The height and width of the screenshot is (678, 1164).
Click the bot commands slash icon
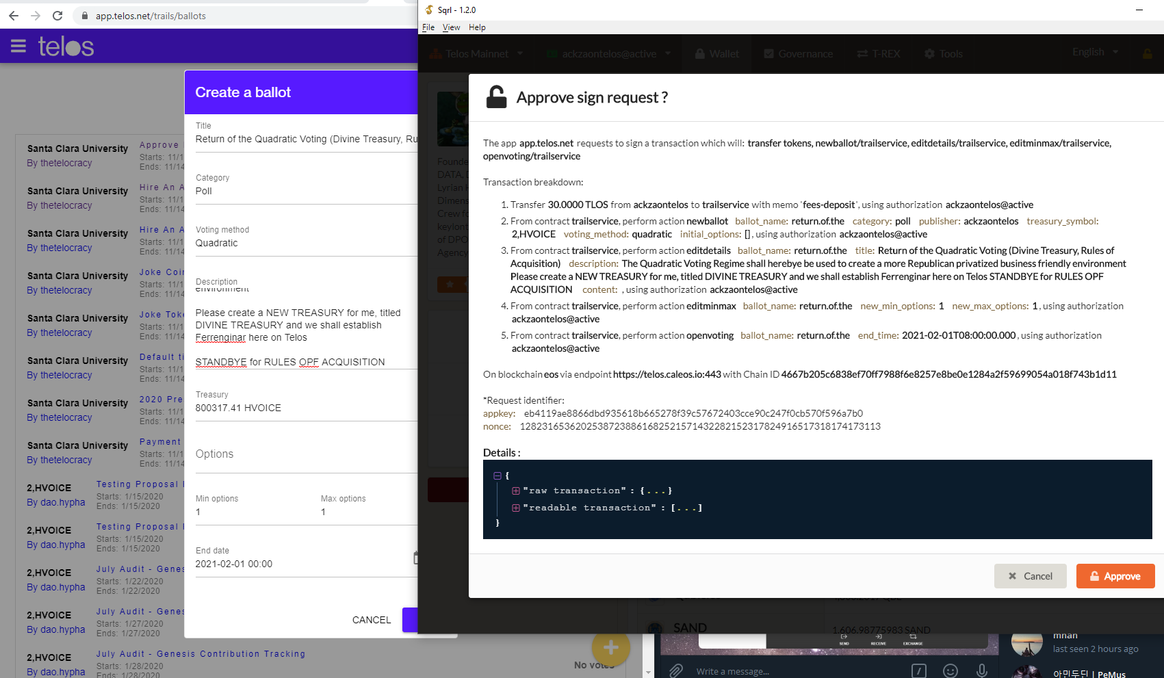[x=919, y=670]
